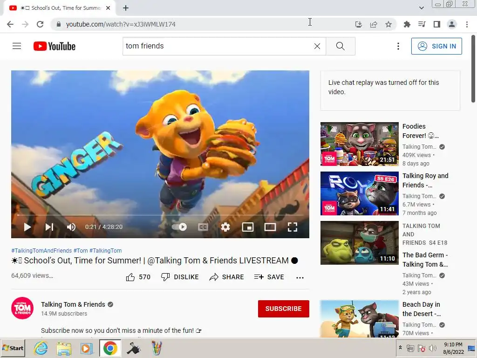
Task: Click the tray volume speaker icon
Action: point(432,348)
